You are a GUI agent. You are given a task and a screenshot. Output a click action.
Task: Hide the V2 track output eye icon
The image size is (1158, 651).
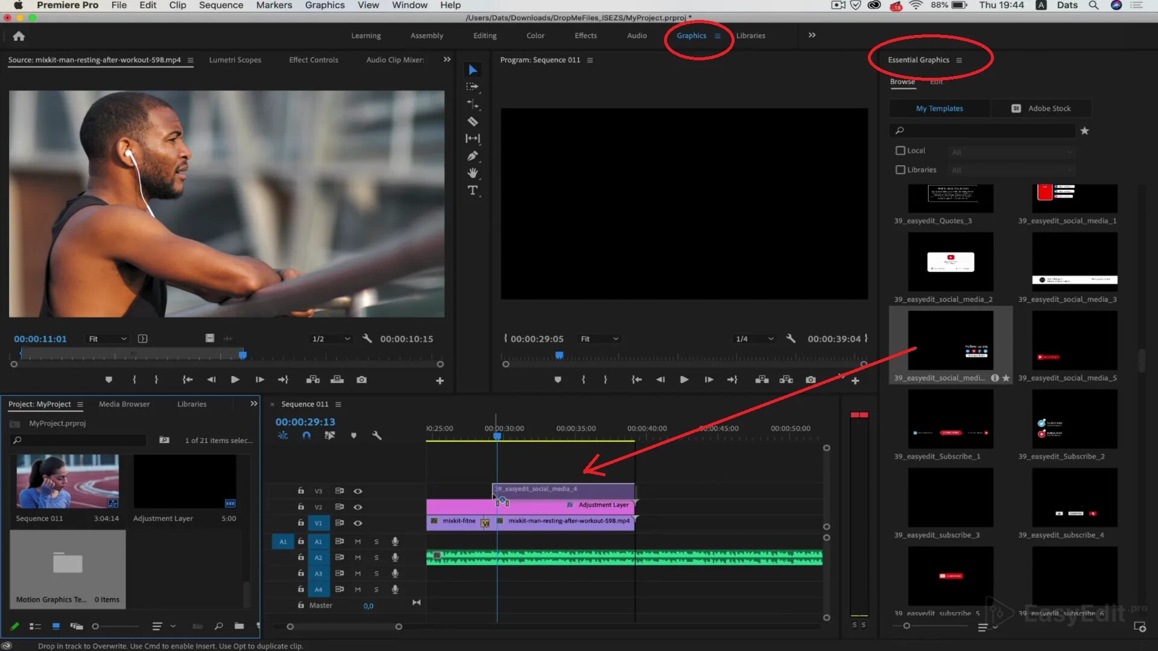[358, 507]
